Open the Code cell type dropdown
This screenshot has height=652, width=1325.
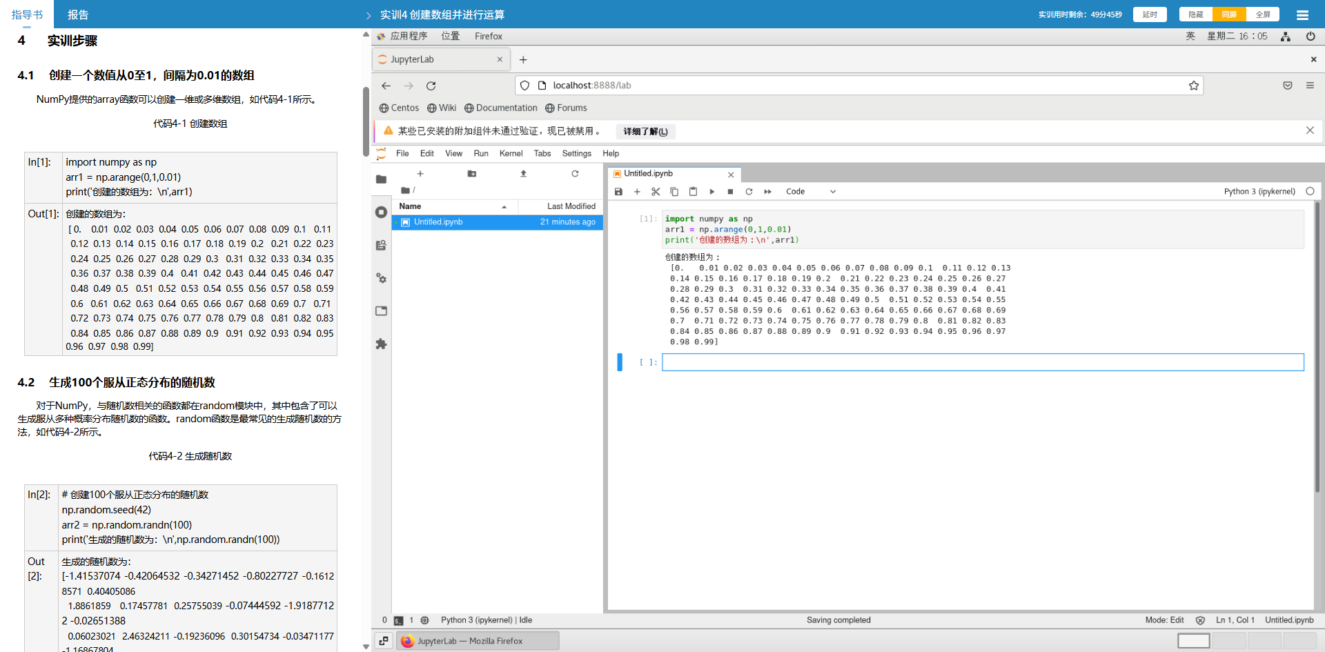point(810,192)
